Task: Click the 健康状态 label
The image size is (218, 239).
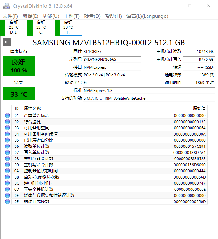Action: (x=18, y=52)
